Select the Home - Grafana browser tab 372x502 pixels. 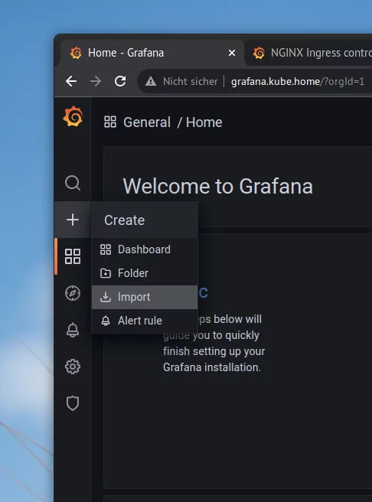click(152, 53)
